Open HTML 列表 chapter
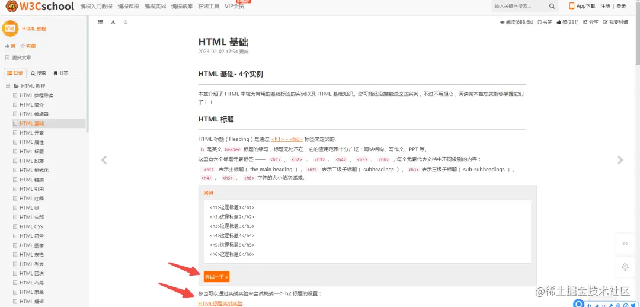640x307 pixels. 31,264
